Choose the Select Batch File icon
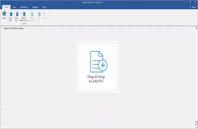The width and height of the screenshot is (198, 129). click(x=24, y=14)
